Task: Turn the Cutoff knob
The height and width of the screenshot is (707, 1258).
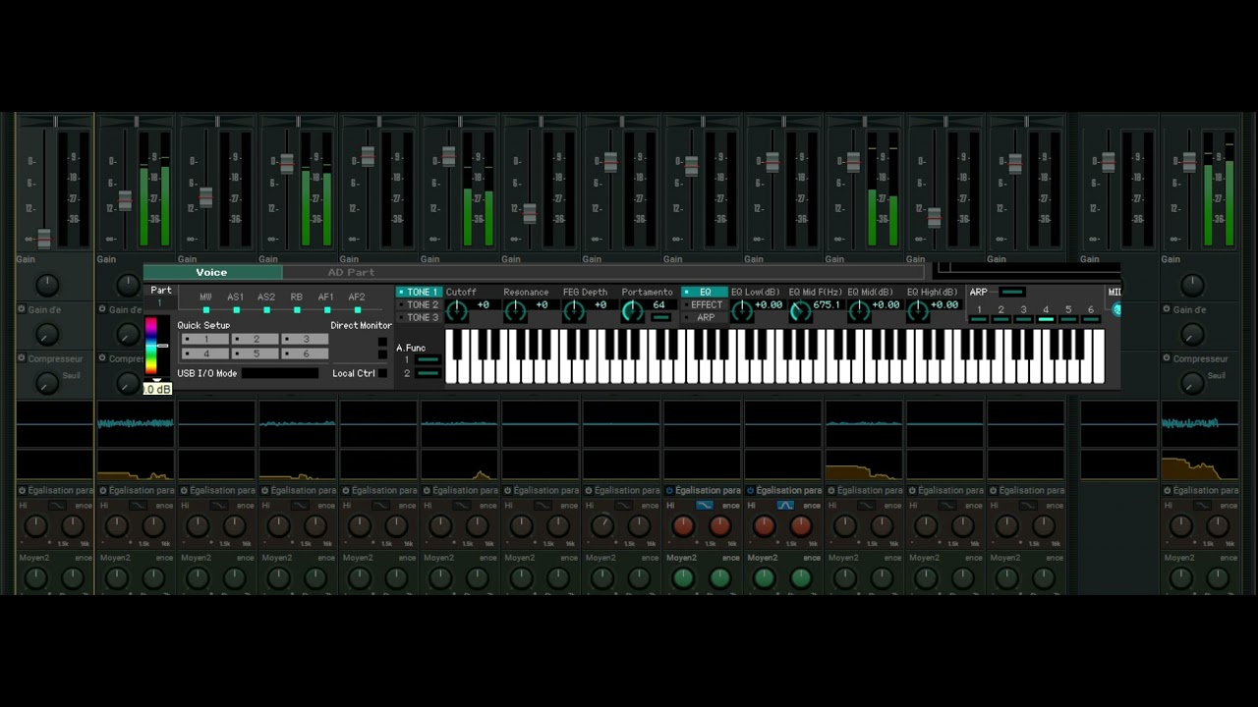Action: click(x=457, y=311)
